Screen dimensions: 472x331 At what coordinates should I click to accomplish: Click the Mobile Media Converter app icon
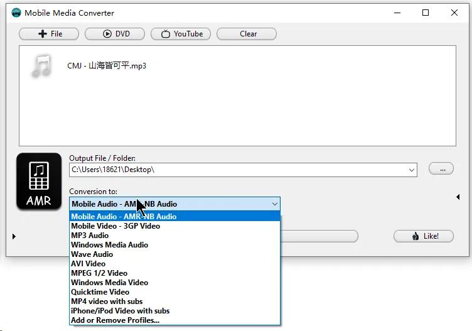point(16,13)
